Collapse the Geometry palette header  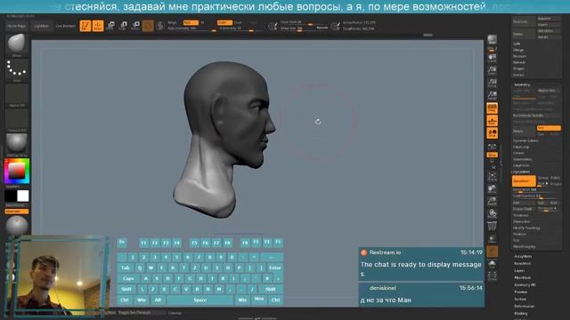click(522, 84)
